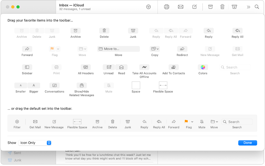Click the Print icon
This screenshot has height=166, width=265.
point(56,67)
